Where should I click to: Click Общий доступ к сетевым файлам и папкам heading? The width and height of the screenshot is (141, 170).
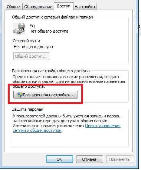52,17
